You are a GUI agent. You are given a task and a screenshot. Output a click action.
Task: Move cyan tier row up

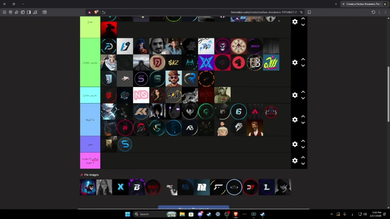(x=303, y=92)
